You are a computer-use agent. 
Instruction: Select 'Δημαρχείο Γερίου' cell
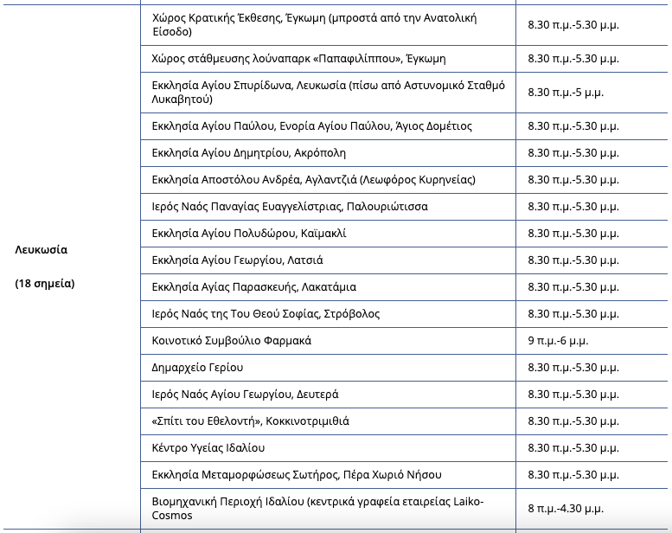328,368
